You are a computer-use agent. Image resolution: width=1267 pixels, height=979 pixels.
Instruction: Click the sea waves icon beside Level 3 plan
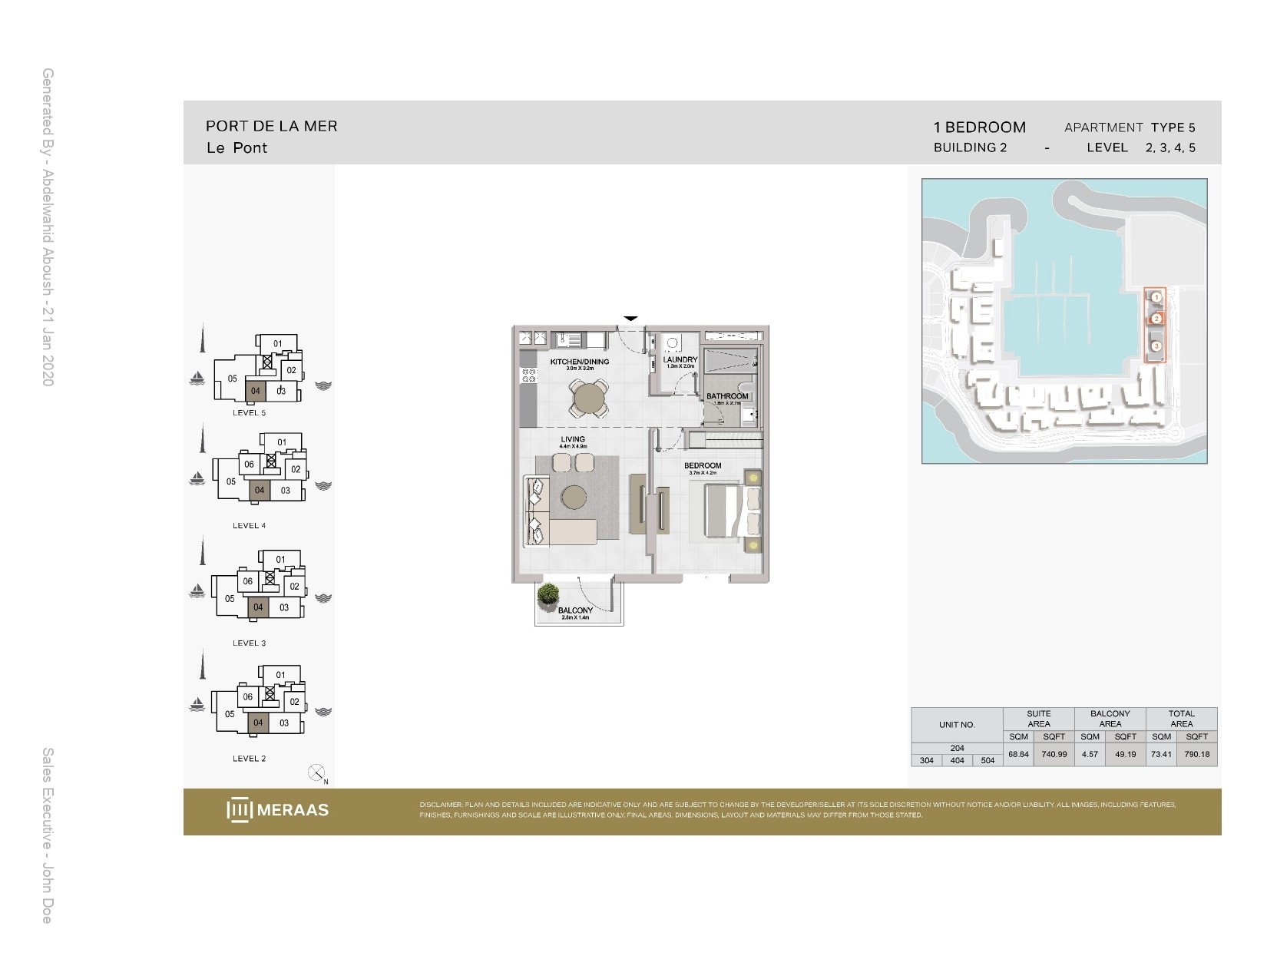point(323,598)
